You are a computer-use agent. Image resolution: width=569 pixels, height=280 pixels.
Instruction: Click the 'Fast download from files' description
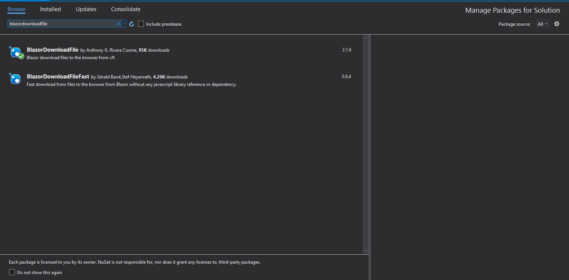tap(132, 84)
